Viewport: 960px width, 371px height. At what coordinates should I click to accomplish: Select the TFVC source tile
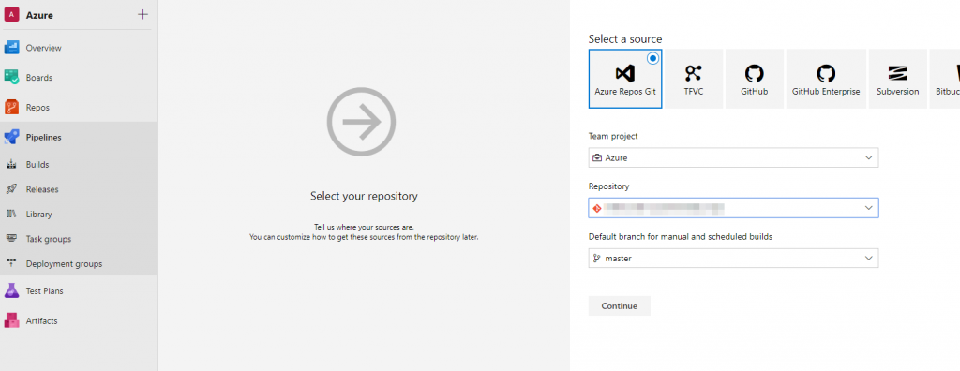(x=693, y=79)
